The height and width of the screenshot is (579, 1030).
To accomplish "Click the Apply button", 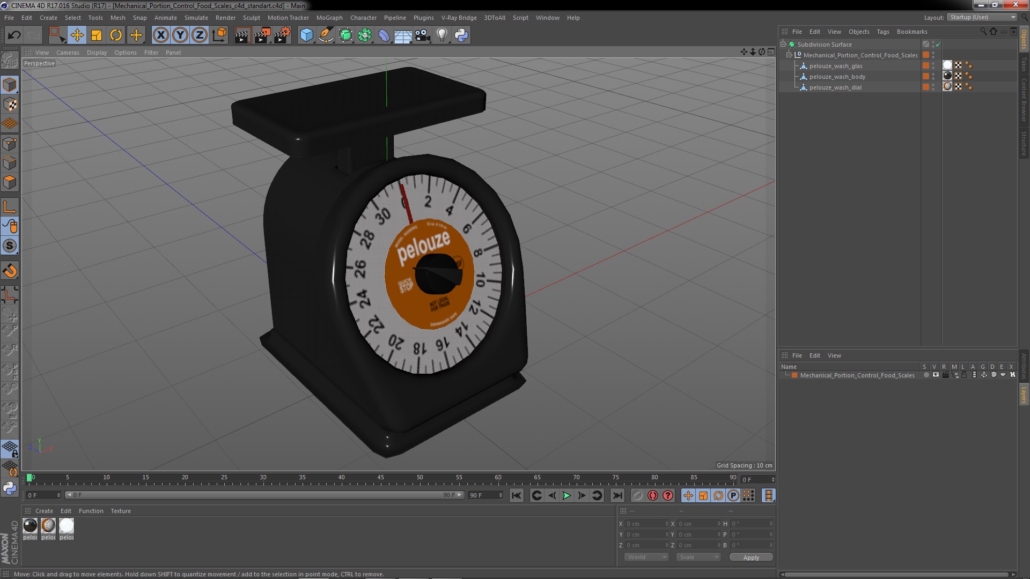I will 751,558.
